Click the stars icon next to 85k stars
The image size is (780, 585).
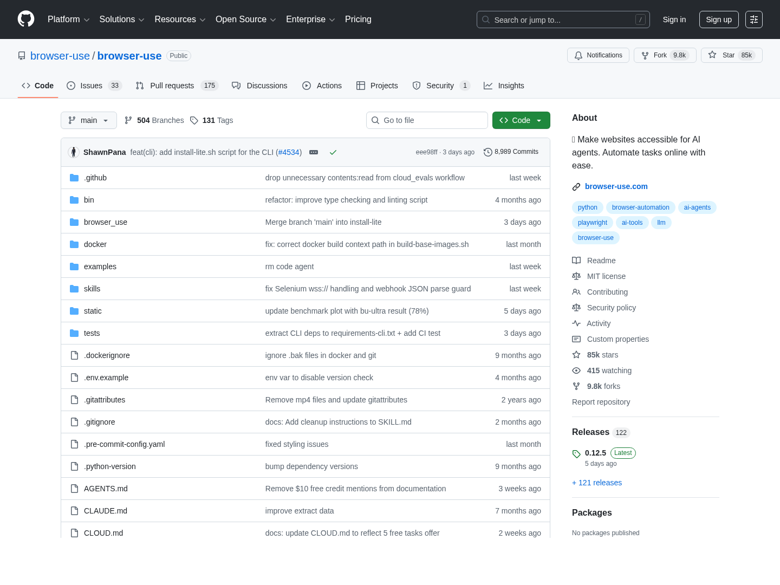[576, 355]
